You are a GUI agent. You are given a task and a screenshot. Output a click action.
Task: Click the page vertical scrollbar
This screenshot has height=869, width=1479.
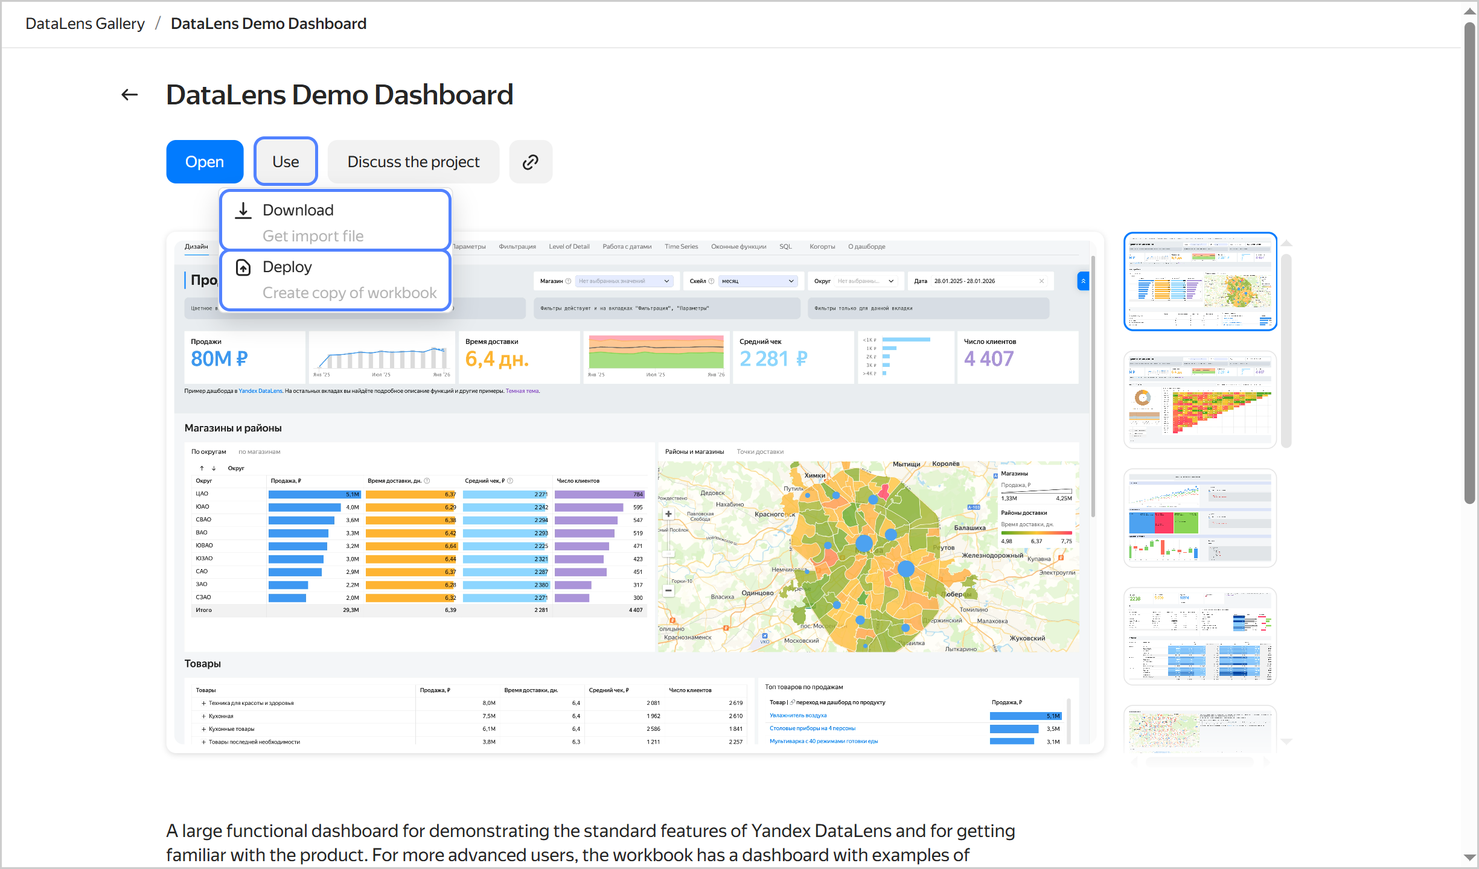point(1469,263)
